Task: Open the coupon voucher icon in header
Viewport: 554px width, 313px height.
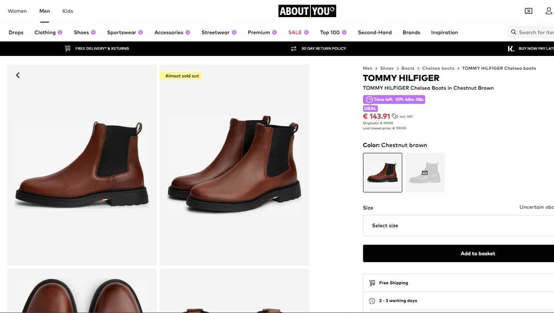Action: coord(529,11)
